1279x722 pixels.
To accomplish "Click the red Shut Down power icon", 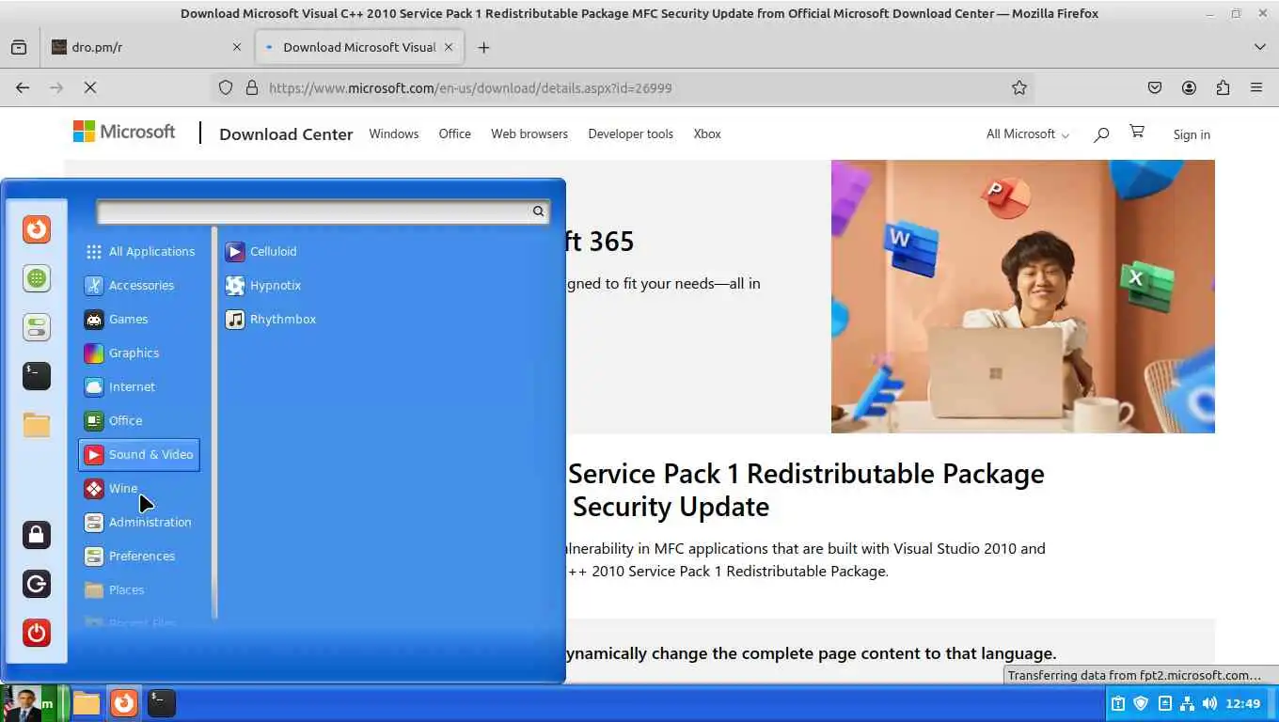I will (36, 633).
